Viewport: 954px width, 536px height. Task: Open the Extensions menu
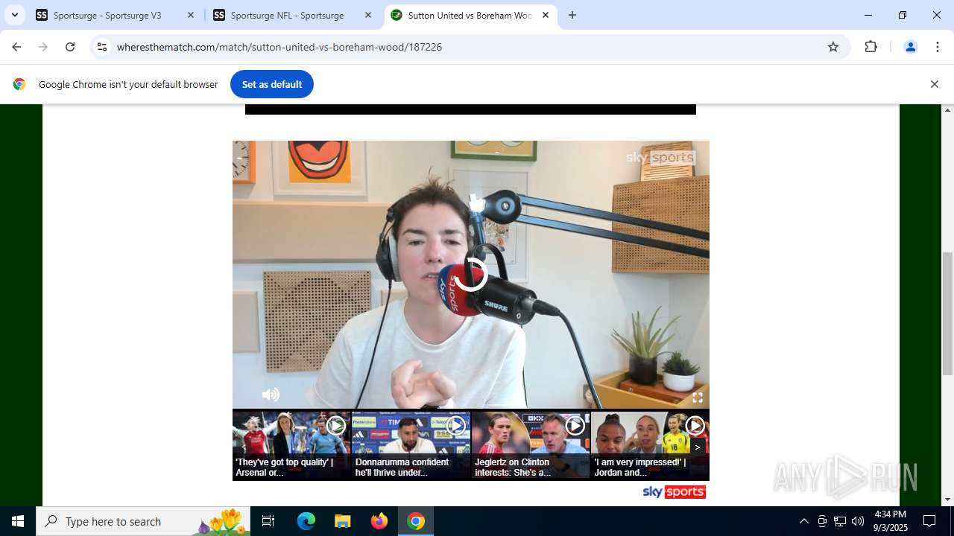tap(871, 47)
